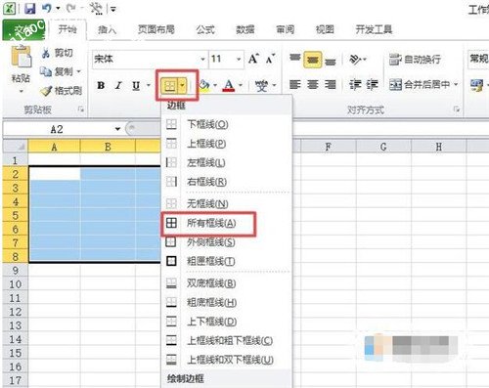This screenshot has height=388, width=489.
Task: Click the select-all corner button
Action: point(16,147)
